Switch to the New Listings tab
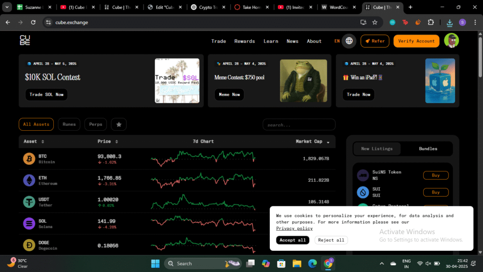483x272 pixels. pos(377,149)
